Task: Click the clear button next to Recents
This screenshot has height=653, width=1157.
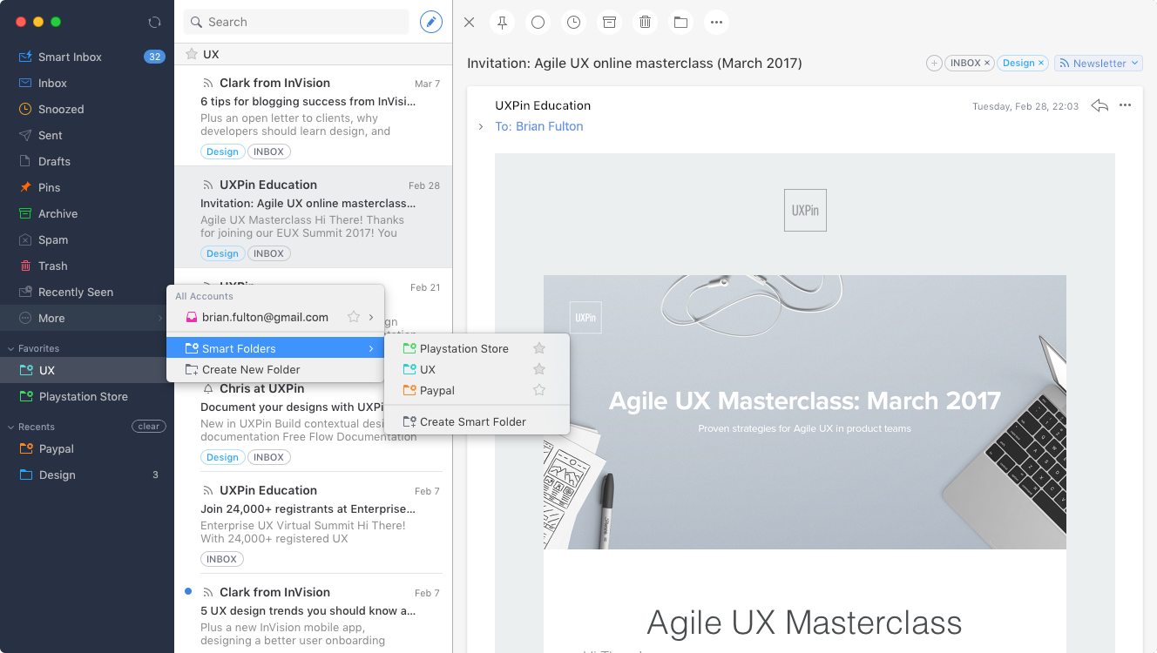Action: point(148,427)
